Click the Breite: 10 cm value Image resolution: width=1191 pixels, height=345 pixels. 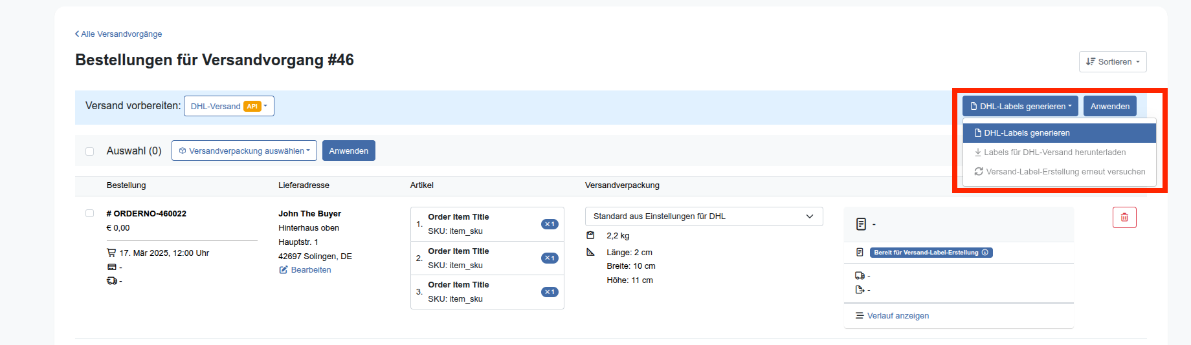tap(631, 266)
